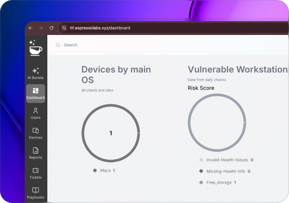Toggle the Invalid-Health-Values legend entry
Viewport: 289px width, 203px height.
pyautogui.click(x=226, y=160)
